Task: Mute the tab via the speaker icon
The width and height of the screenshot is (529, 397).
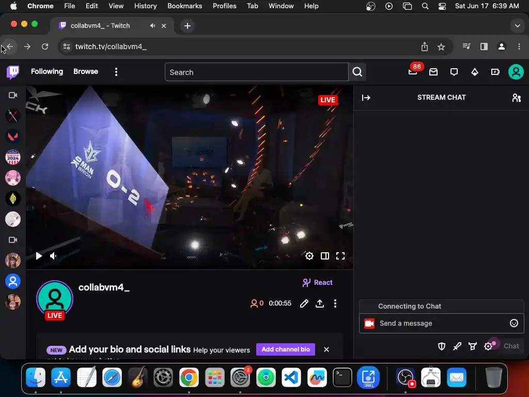Action: pos(153,26)
